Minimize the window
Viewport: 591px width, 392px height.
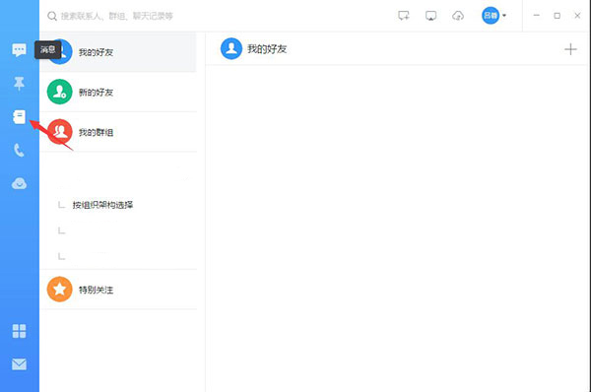[537, 16]
